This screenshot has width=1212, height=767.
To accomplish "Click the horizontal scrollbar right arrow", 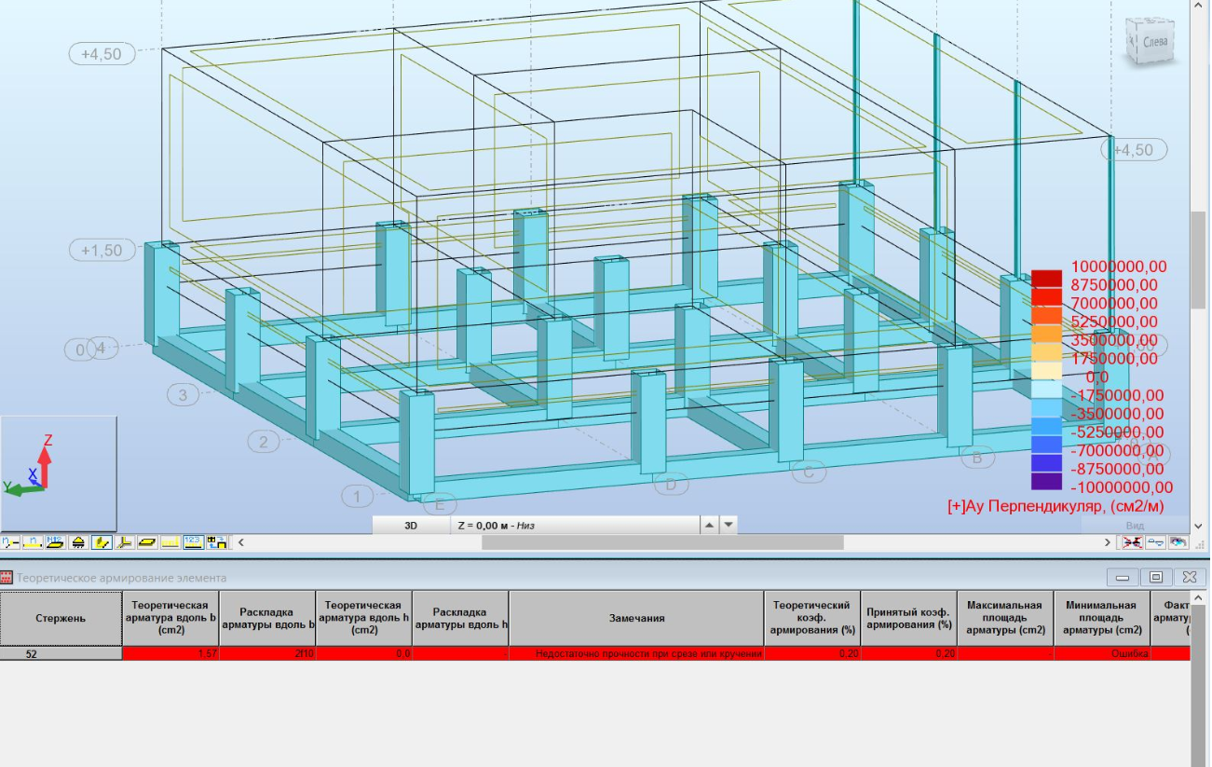I will click(x=1108, y=541).
